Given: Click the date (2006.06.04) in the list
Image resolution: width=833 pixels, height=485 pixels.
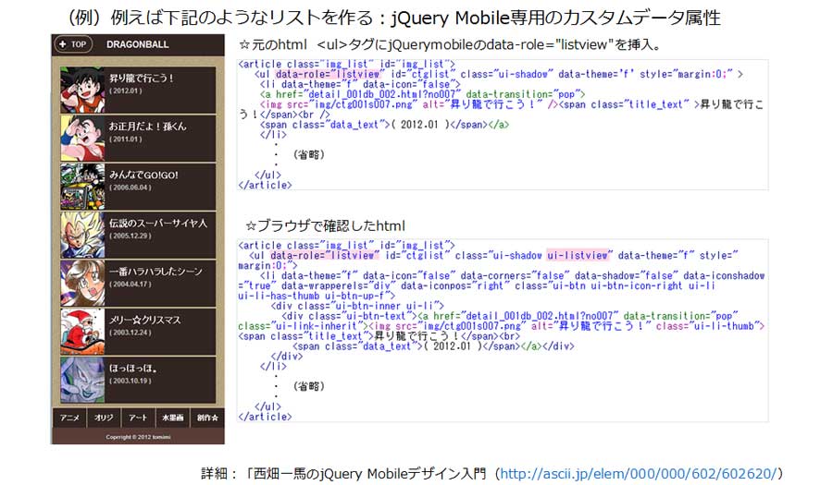Looking at the screenshot, I should tap(131, 188).
